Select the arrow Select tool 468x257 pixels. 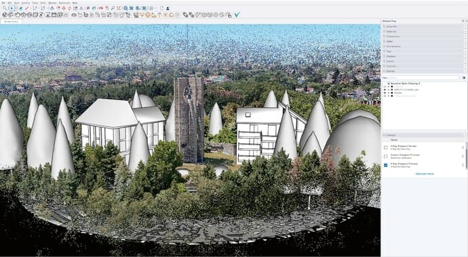(x=12, y=8)
